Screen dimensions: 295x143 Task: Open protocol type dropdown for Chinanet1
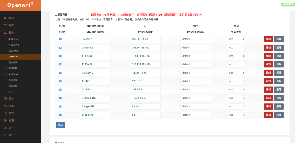coord(236,39)
